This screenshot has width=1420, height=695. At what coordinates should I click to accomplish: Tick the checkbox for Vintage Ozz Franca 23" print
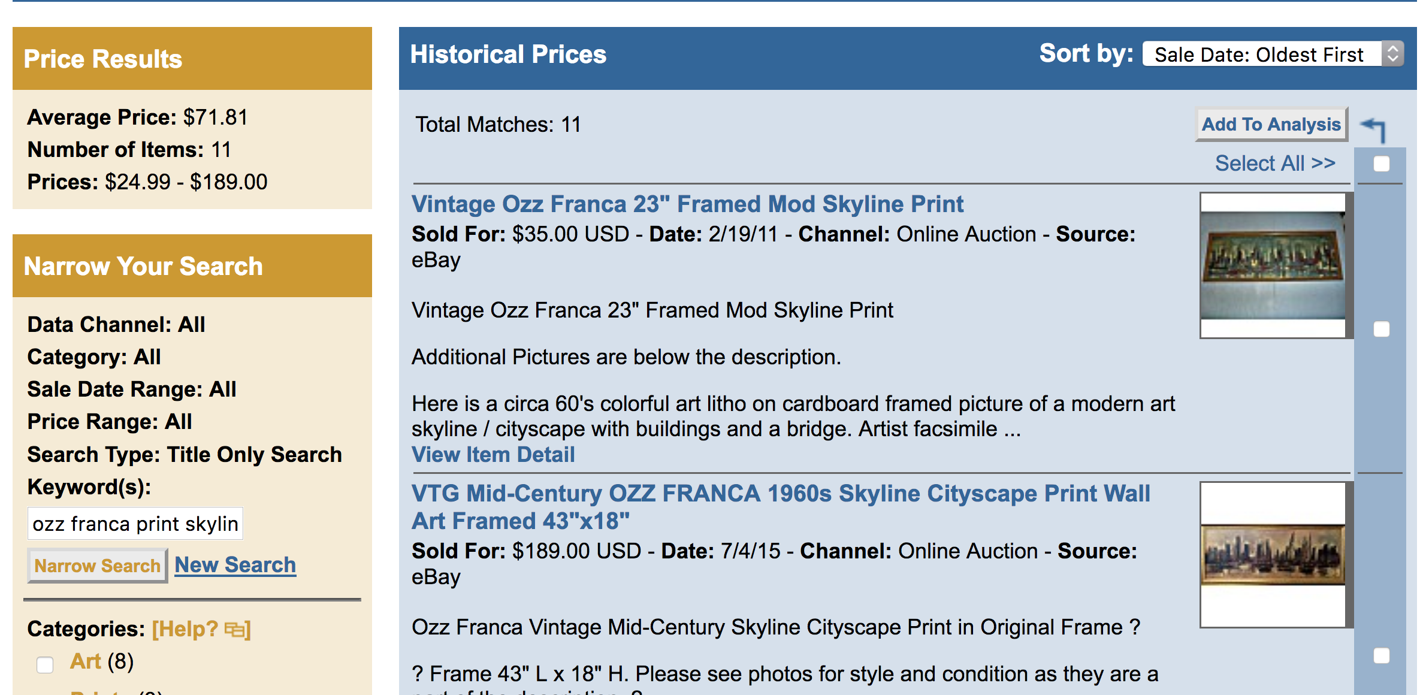pyautogui.click(x=1382, y=329)
